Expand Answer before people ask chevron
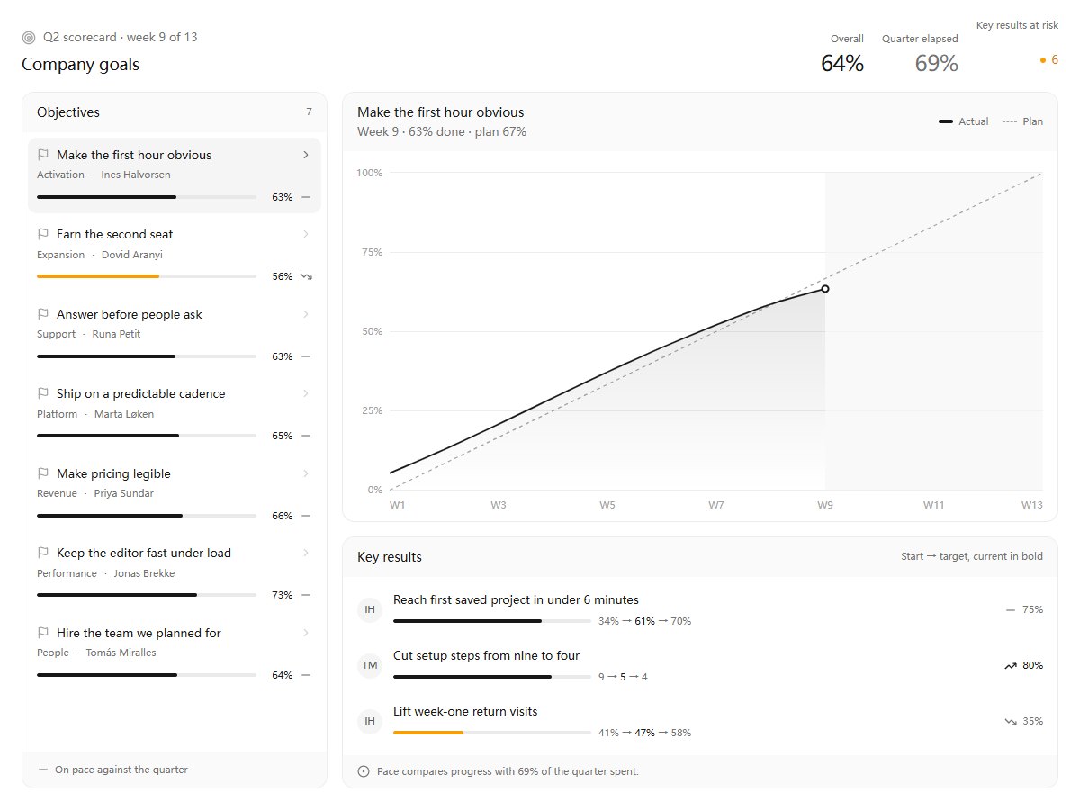Image resolution: width=1080 pixels, height=810 pixels. pos(306,314)
